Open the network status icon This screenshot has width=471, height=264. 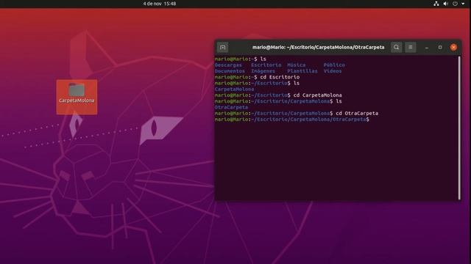[x=436, y=4]
